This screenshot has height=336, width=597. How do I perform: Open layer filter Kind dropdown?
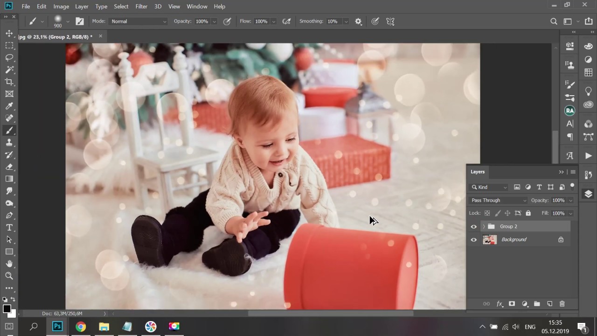489,187
